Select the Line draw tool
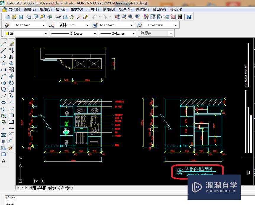Screen dimensions: 255x205 [x=4, y=44]
